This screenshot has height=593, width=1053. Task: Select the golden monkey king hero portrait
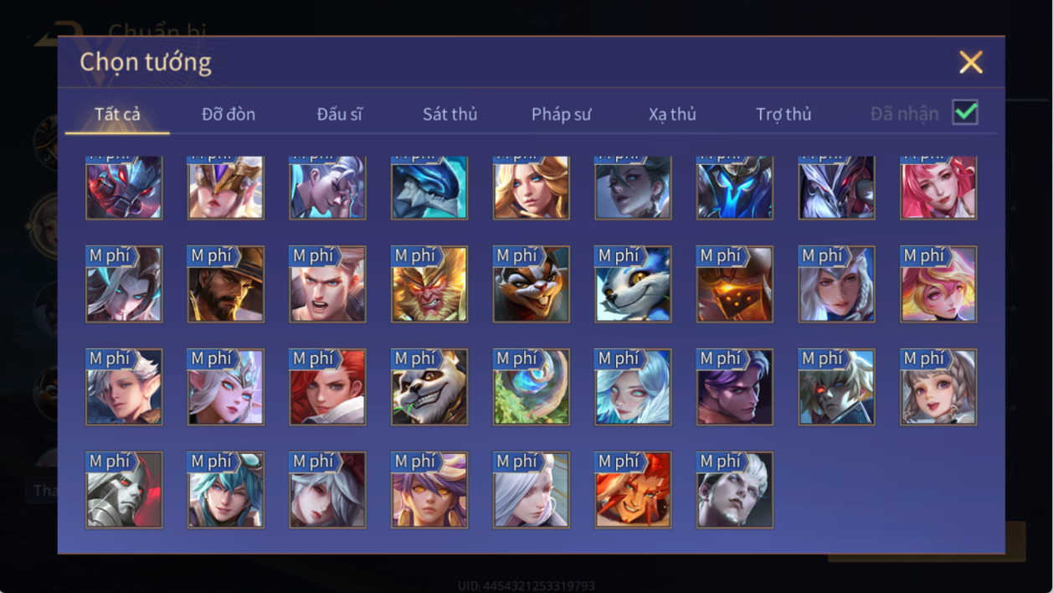[x=429, y=284]
